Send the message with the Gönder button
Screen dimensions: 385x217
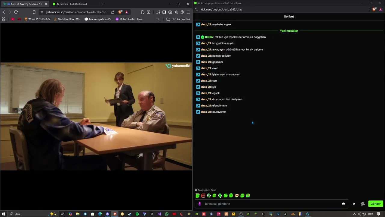376,204
